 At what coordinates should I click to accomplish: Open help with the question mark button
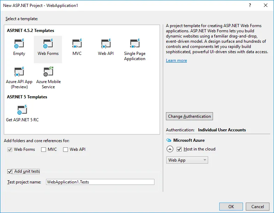250,5
